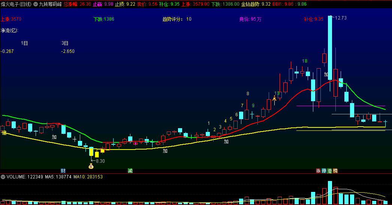
Task: Click the 趋势评分: 10 label
Action: (x=177, y=19)
